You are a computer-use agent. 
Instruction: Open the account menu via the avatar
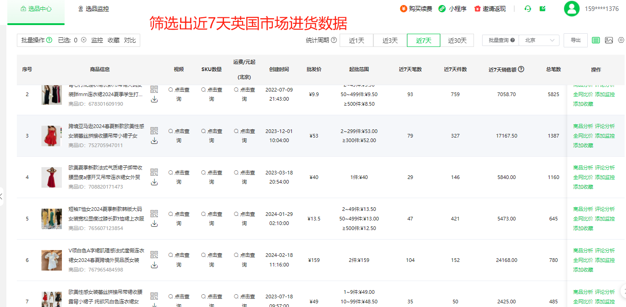click(571, 9)
